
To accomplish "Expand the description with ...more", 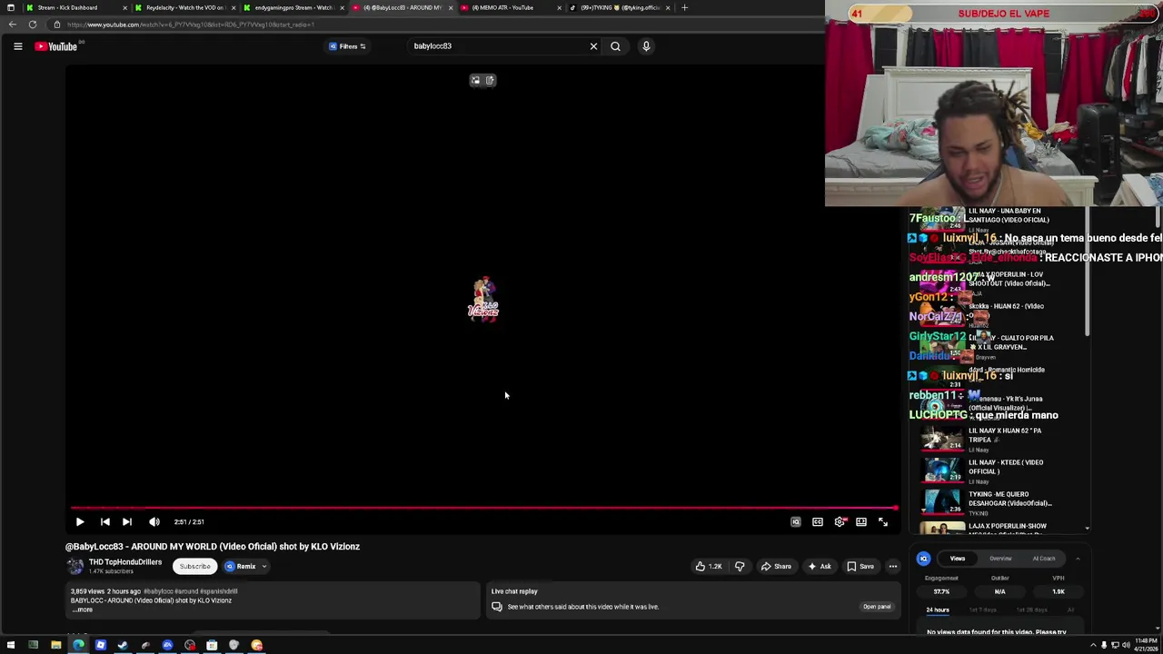I will click(83, 609).
